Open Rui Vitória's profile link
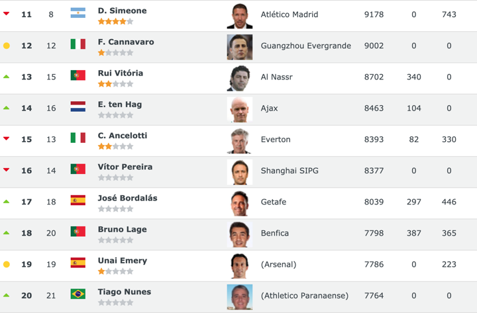The width and height of the screenshot is (477, 313). pyautogui.click(x=120, y=73)
